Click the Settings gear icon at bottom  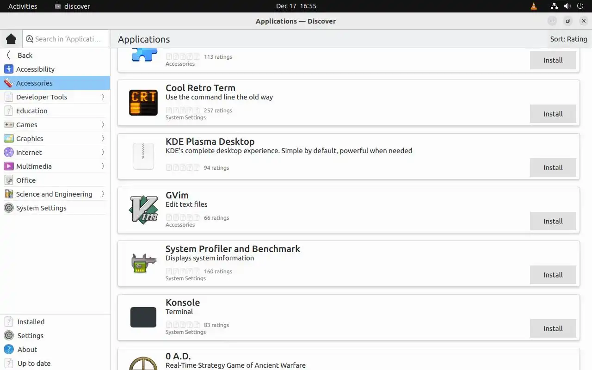pos(8,335)
